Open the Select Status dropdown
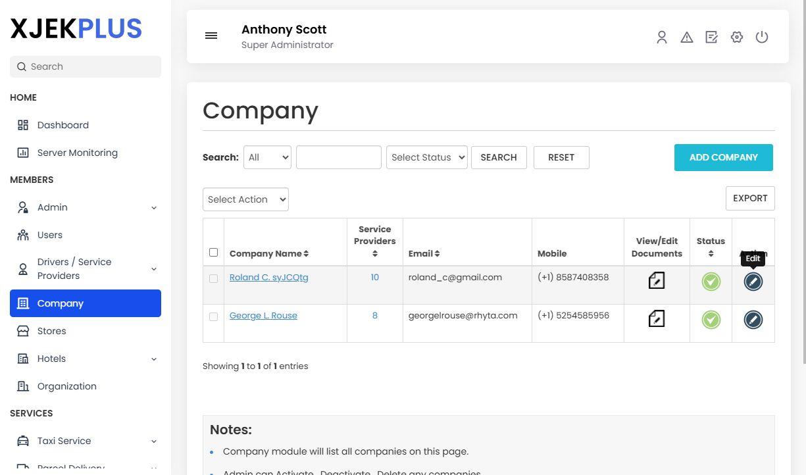 426,157
